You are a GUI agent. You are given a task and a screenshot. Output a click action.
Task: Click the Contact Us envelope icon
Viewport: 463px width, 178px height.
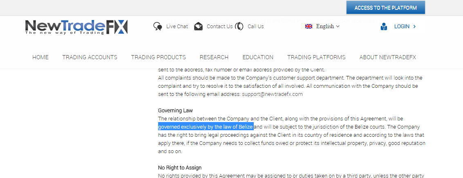pos(199,27)
